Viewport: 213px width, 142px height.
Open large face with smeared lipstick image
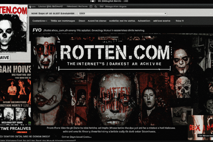47,99
